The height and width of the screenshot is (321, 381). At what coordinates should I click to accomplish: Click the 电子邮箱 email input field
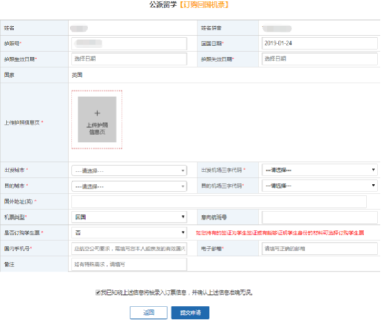click(320, 249)
